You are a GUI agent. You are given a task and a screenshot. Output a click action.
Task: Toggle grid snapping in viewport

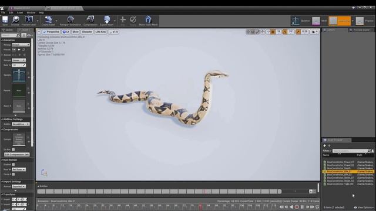pyautogui.click(x=273, y=32)
